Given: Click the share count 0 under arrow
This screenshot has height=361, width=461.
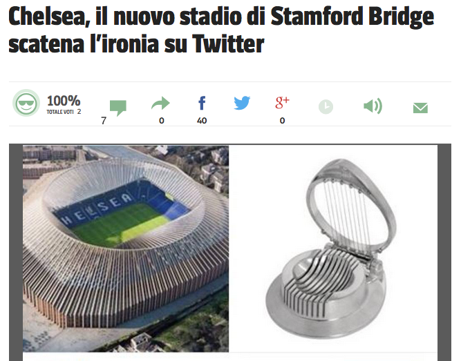Looking at the screenshot, I should click(162, 120).
